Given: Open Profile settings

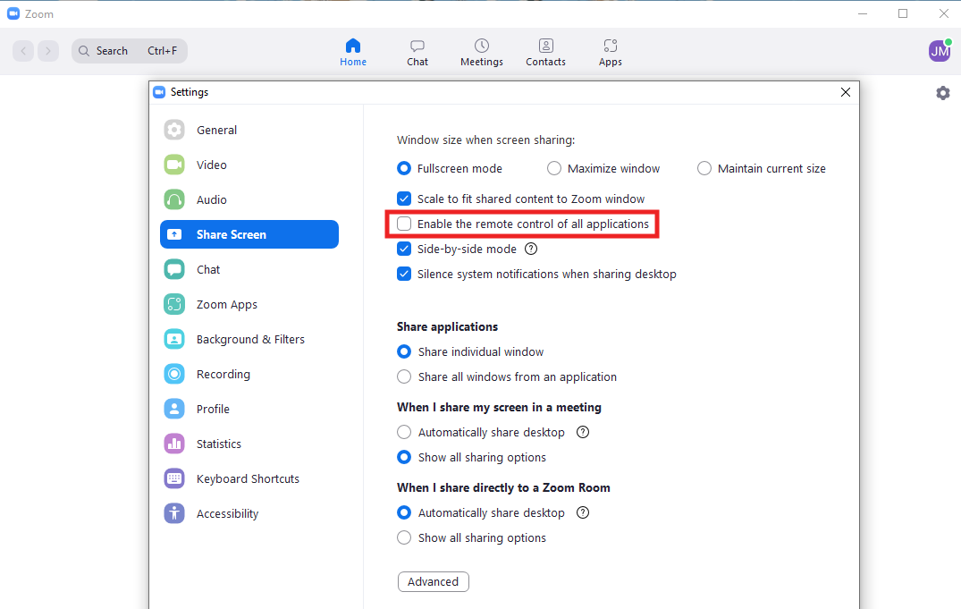Looking at the screenshot, I should 249,409.
